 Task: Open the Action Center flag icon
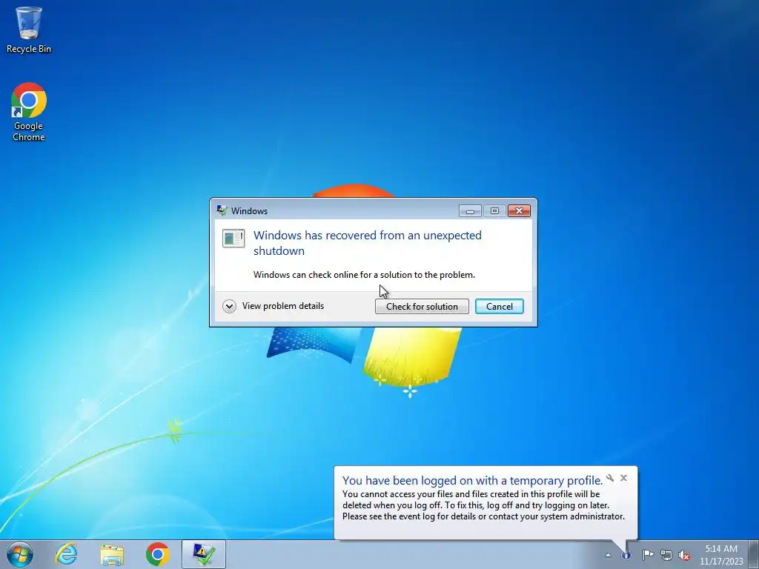click(x=648, y=554)
